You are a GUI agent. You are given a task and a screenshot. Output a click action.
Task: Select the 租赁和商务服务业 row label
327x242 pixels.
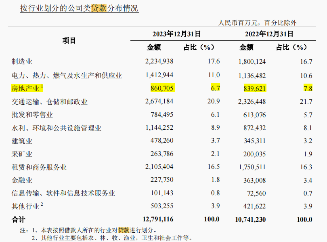tap(39, 167)
